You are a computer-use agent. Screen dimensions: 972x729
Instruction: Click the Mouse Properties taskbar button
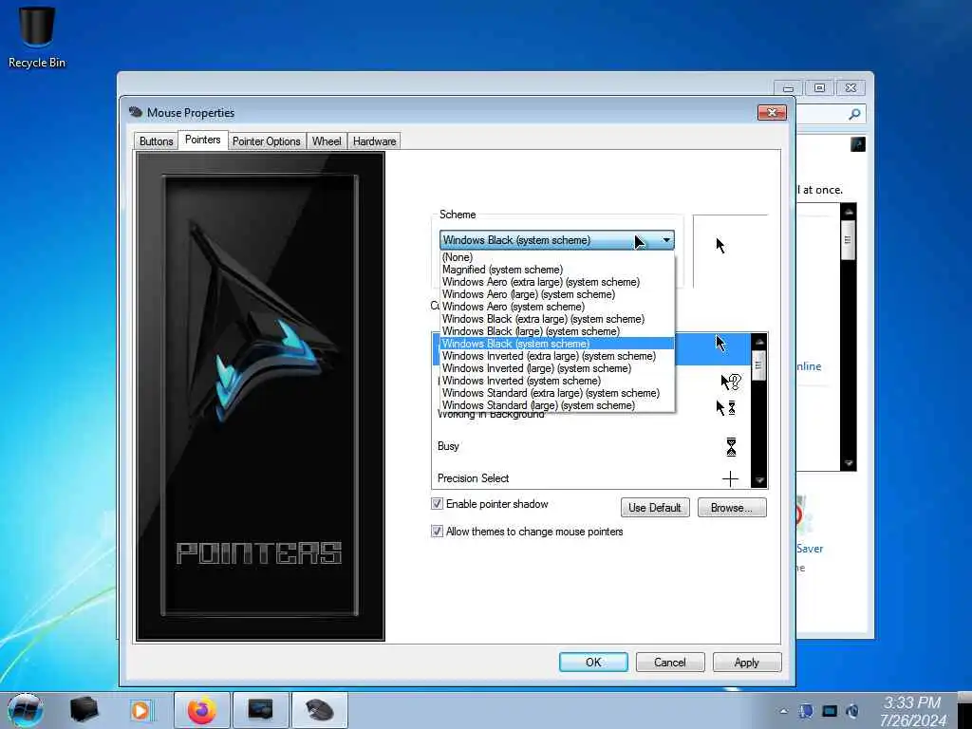(x=319, y=710)
